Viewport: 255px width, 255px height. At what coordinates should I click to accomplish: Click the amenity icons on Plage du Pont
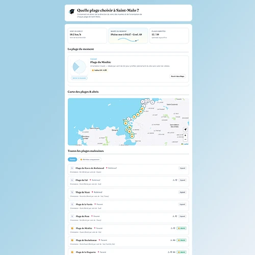coord(175,216)
